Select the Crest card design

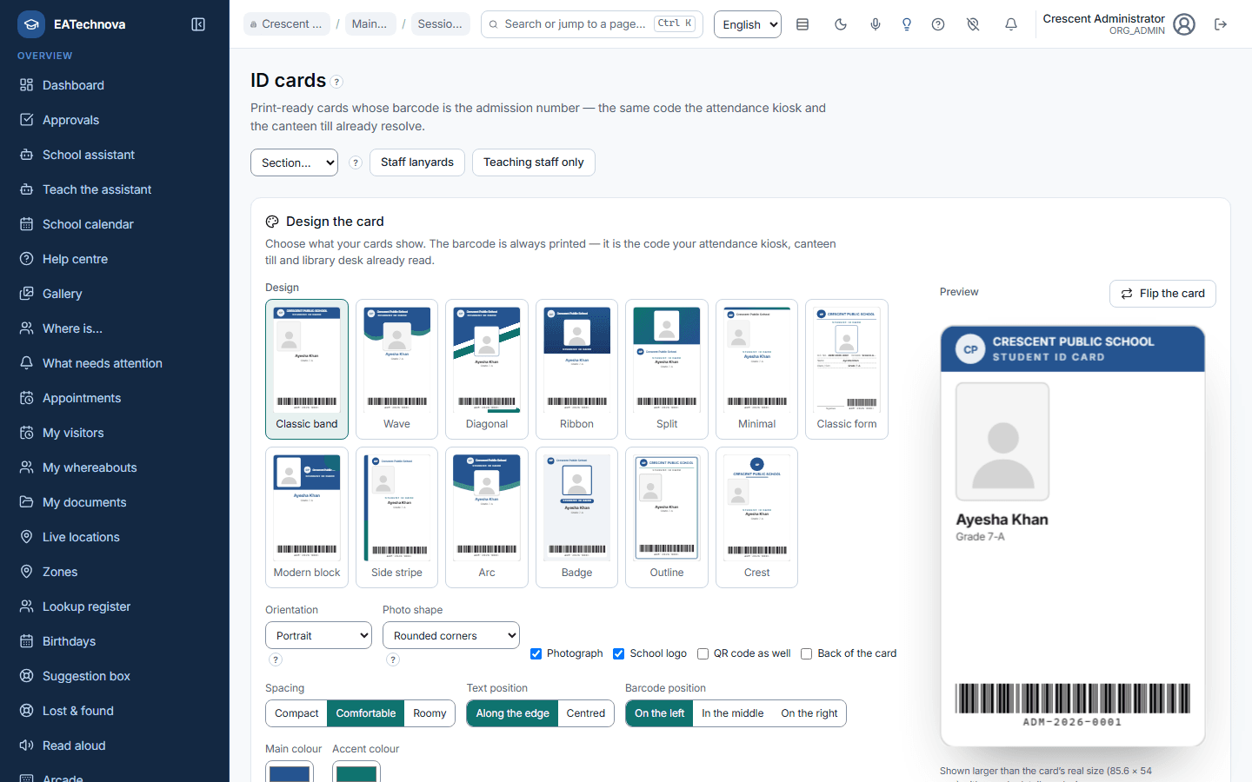[x=756, y=517]
